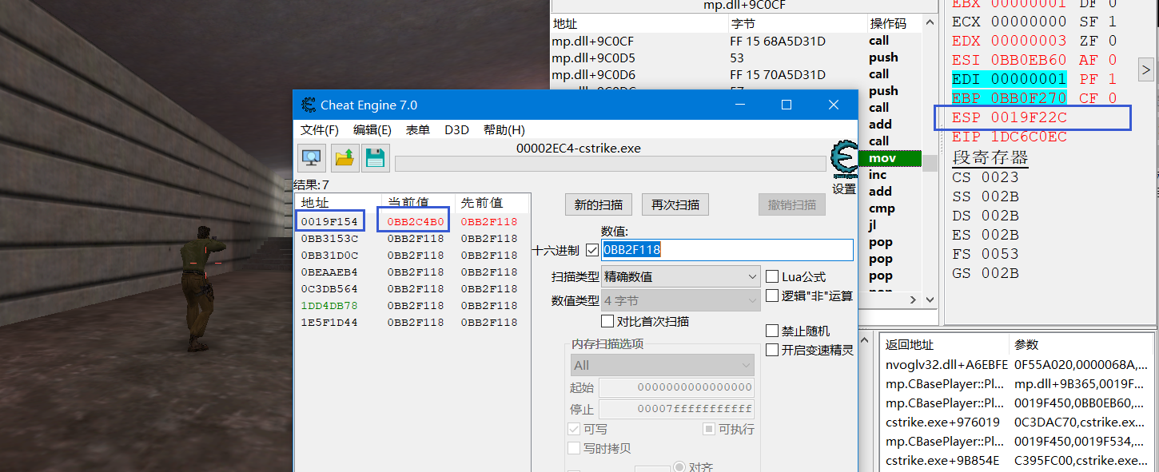Click the highlighted EDI 00000001 register
The height and width of the screenshot is (472, 1159).
coord(1009,79)
